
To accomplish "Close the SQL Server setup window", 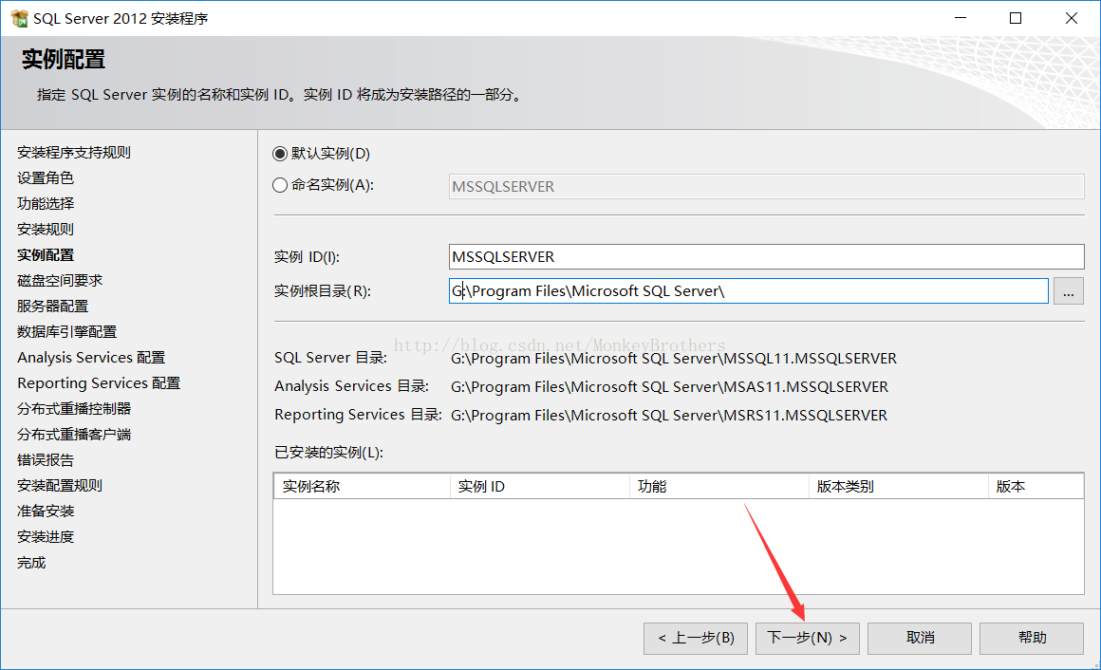I will point(1071,18).
